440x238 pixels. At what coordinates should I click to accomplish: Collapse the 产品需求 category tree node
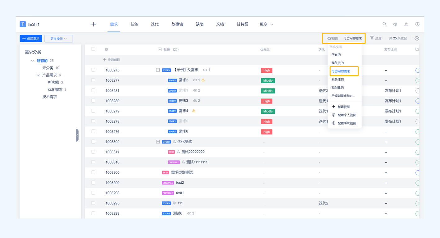(x=38, y=75)
